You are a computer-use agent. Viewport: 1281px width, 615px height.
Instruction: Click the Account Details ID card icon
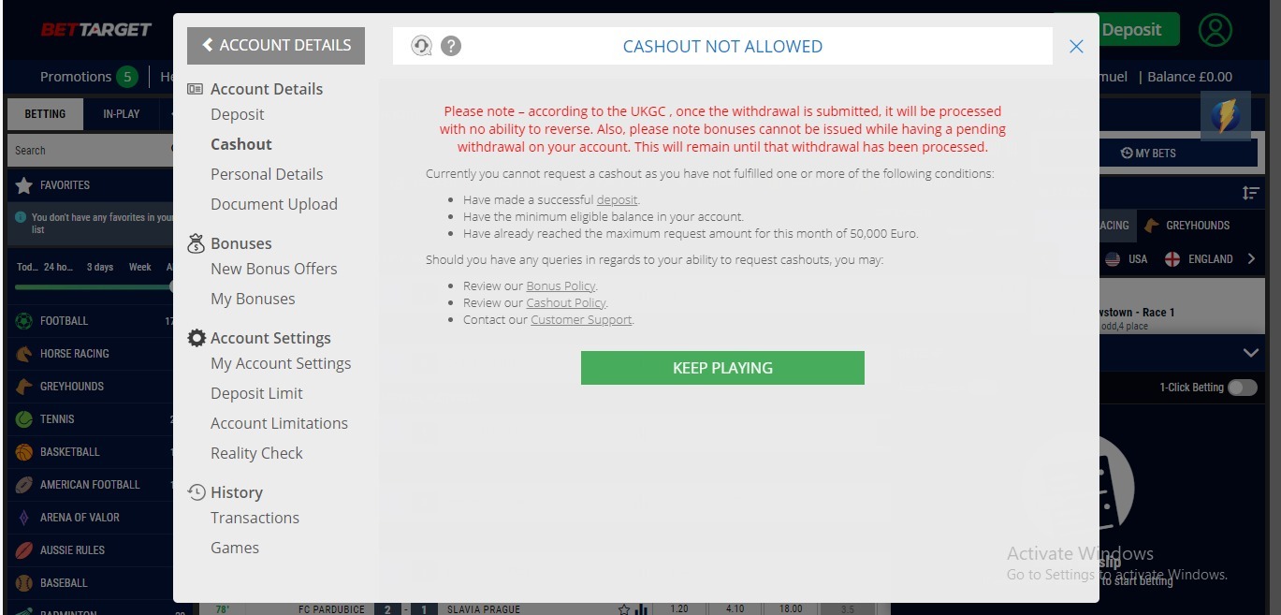pos(196,89)
